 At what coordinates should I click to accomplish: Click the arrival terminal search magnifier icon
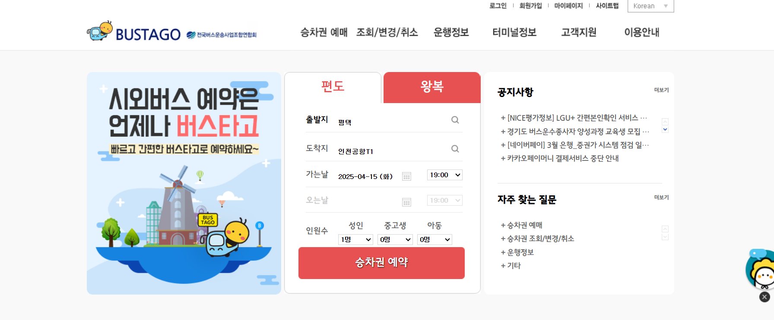[x=455, y=149]
